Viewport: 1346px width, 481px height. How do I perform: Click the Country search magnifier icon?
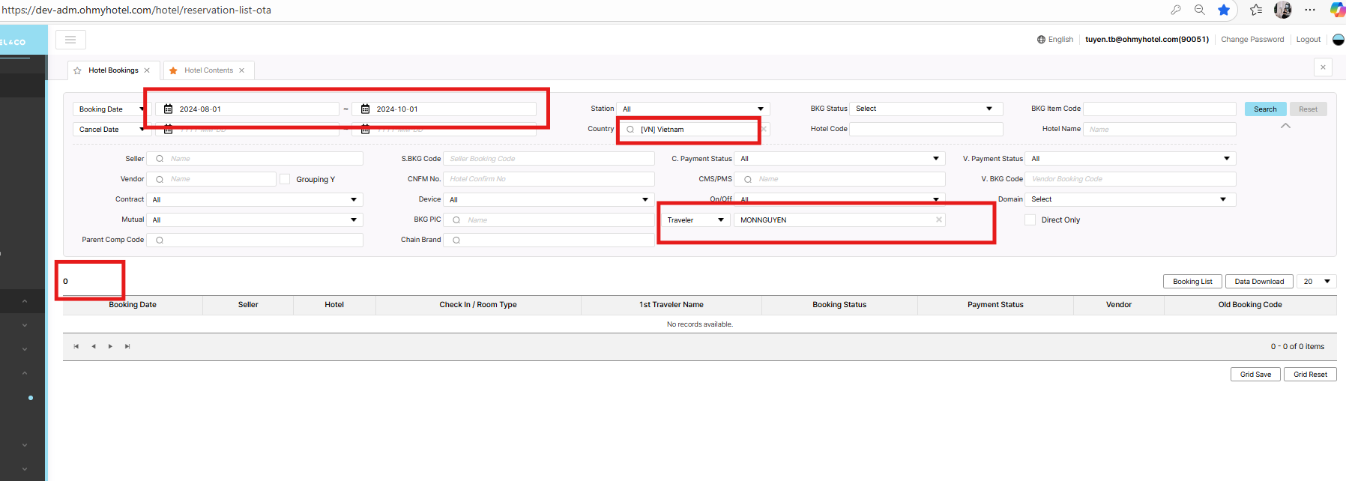(630, 130)
